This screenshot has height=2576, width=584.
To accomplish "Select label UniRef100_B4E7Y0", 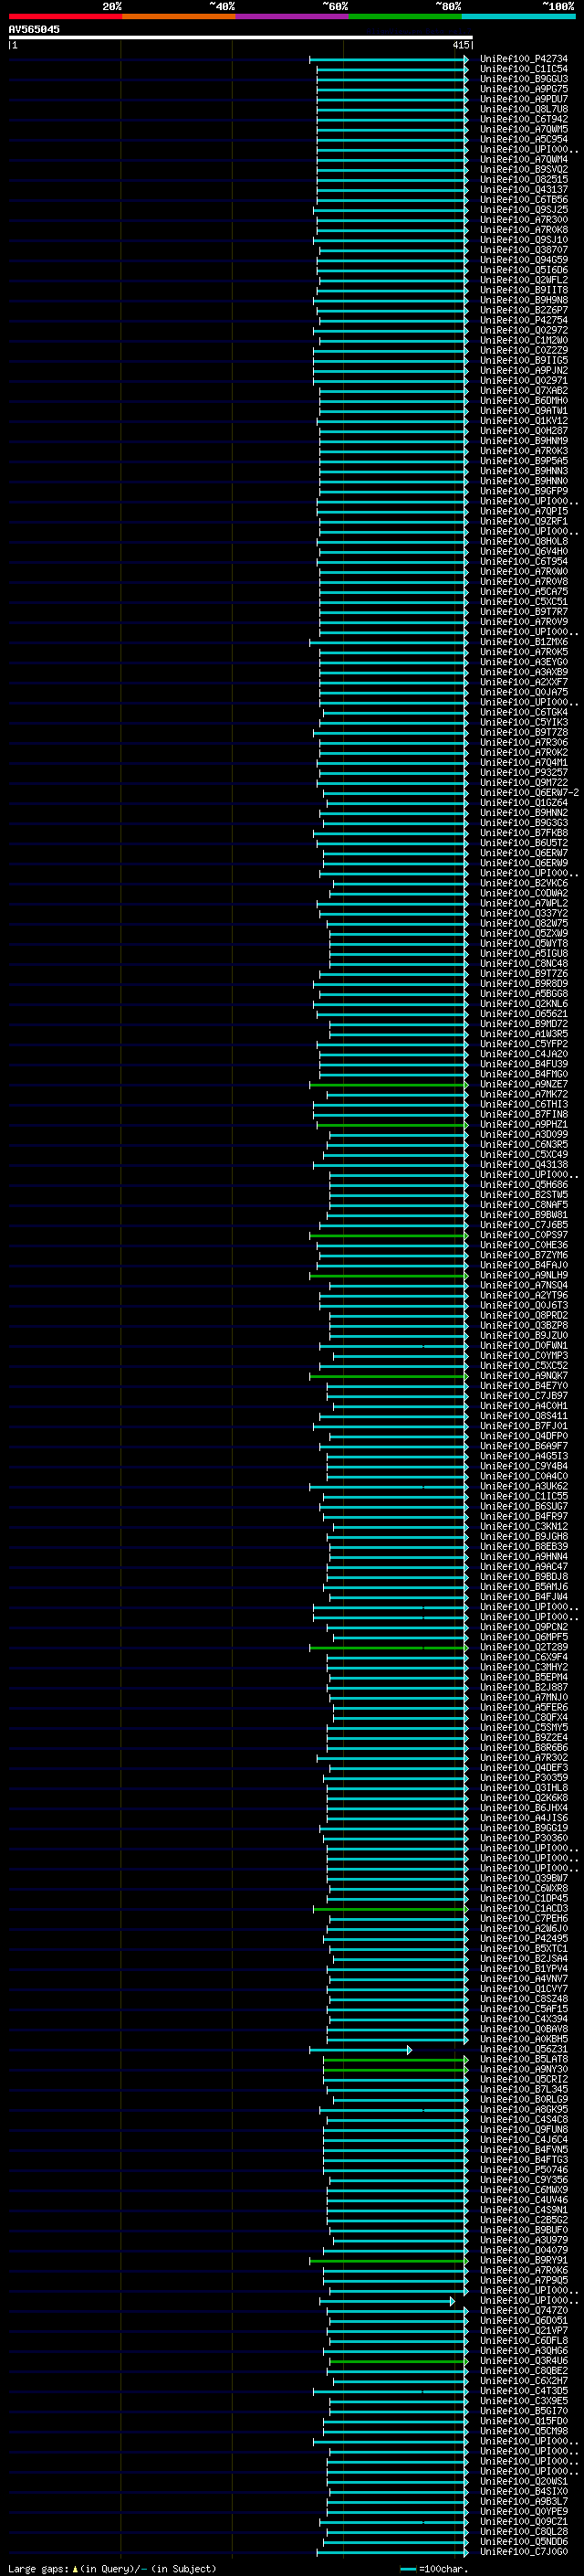I will (523, 1386).
